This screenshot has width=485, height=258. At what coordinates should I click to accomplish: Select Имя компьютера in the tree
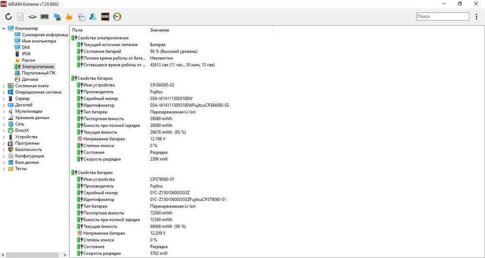coord(39,41)
